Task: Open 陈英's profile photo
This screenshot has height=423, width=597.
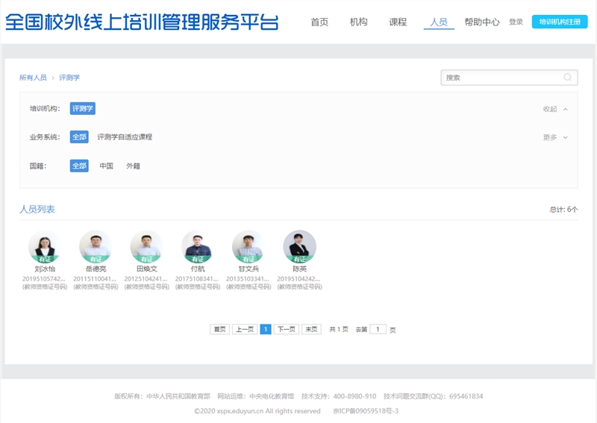Action: click(x=300, y=246)
